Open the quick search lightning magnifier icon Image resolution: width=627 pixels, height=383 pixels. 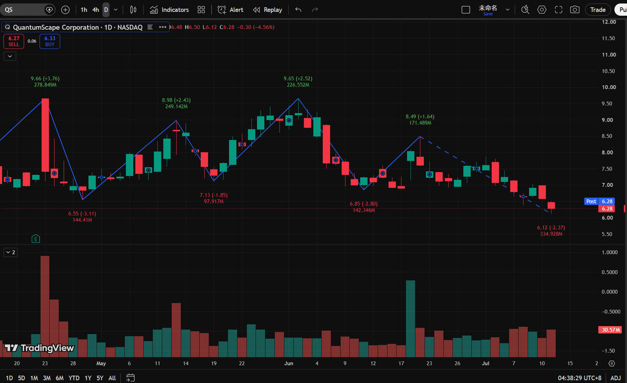coord(526,10)
